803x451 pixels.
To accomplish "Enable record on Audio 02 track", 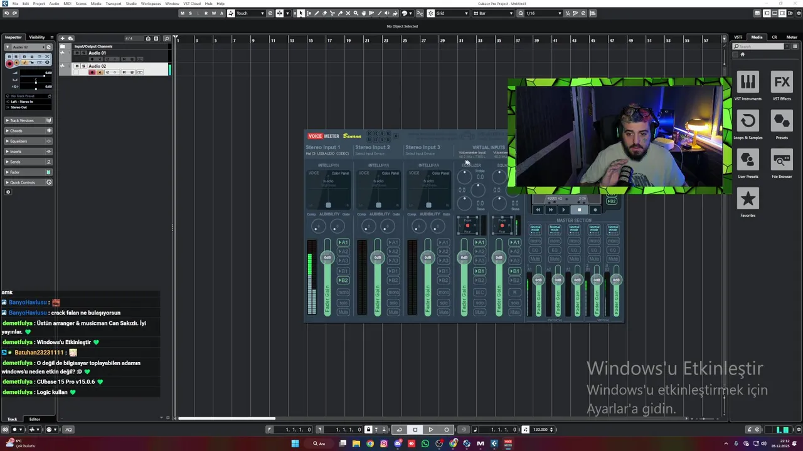I will coord(92,72).
